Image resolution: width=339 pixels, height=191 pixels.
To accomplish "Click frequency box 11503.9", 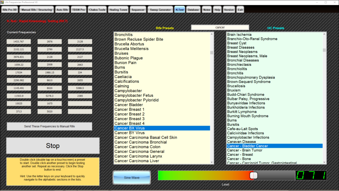I will click(18, 96).
